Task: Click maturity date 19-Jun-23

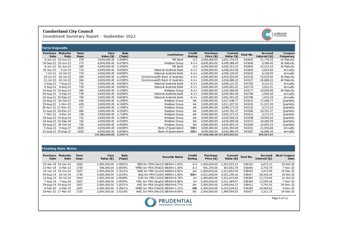Action: point(64,60)
